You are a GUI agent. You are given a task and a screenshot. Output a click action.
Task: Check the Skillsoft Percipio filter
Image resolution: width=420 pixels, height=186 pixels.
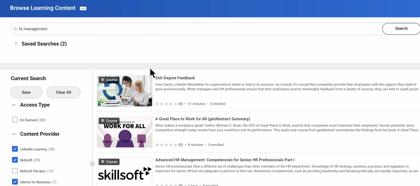[15, 171]
